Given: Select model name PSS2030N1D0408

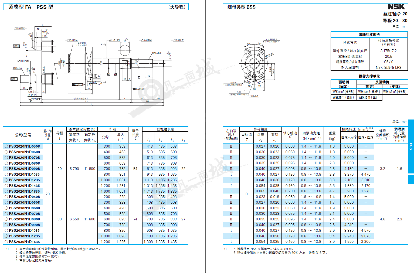Looking at the screenshot, I should pyautogui.click(x=24, y=197).
